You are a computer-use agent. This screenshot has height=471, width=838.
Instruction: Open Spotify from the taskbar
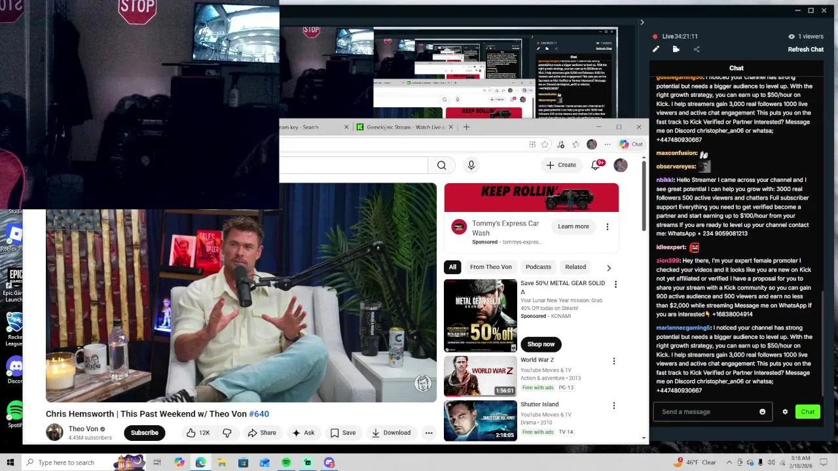point(286,462)
